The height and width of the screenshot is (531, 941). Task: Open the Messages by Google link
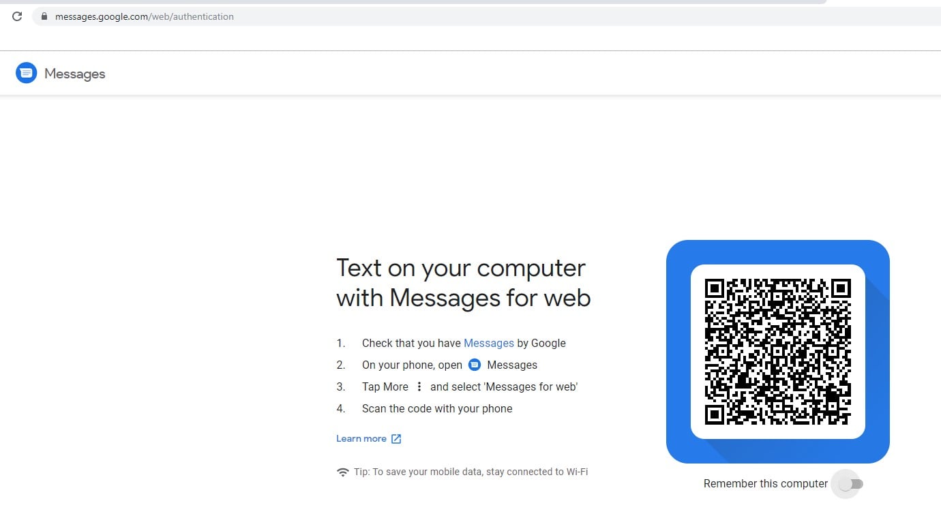[489, 343]
